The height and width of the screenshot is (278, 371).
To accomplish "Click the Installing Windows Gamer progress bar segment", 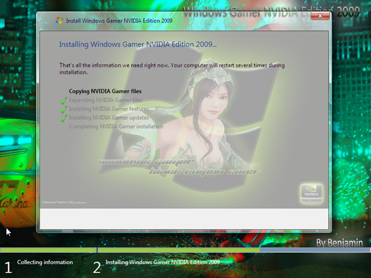I will [x=234, y=250].
